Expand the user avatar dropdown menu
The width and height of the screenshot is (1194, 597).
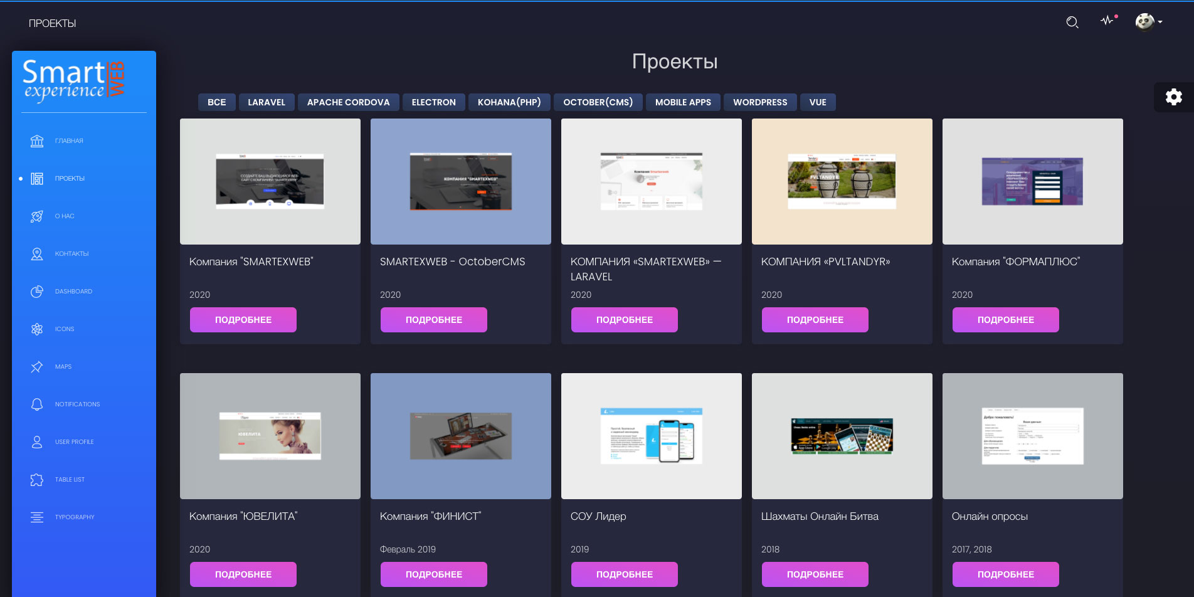click(x=1149, y=22)
